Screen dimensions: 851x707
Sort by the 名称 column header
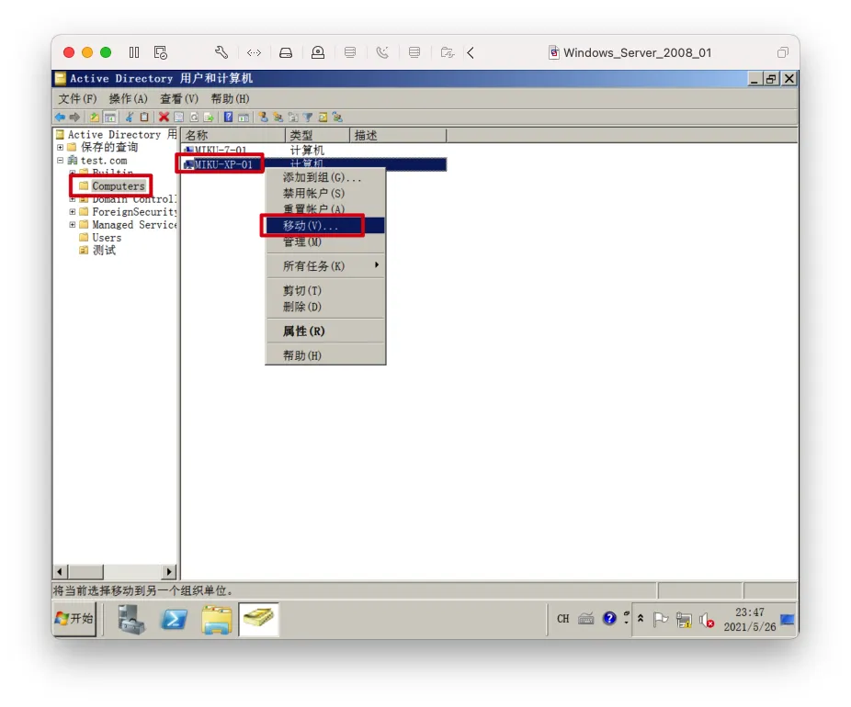233,135
